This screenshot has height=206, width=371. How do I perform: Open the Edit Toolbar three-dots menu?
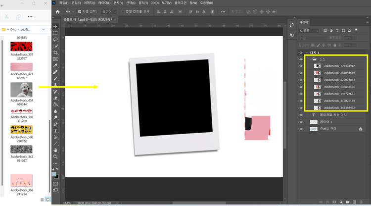pos(55,163)
